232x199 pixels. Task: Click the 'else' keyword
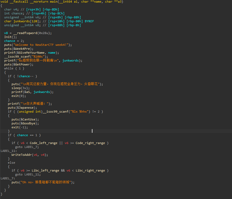point(12,163)
